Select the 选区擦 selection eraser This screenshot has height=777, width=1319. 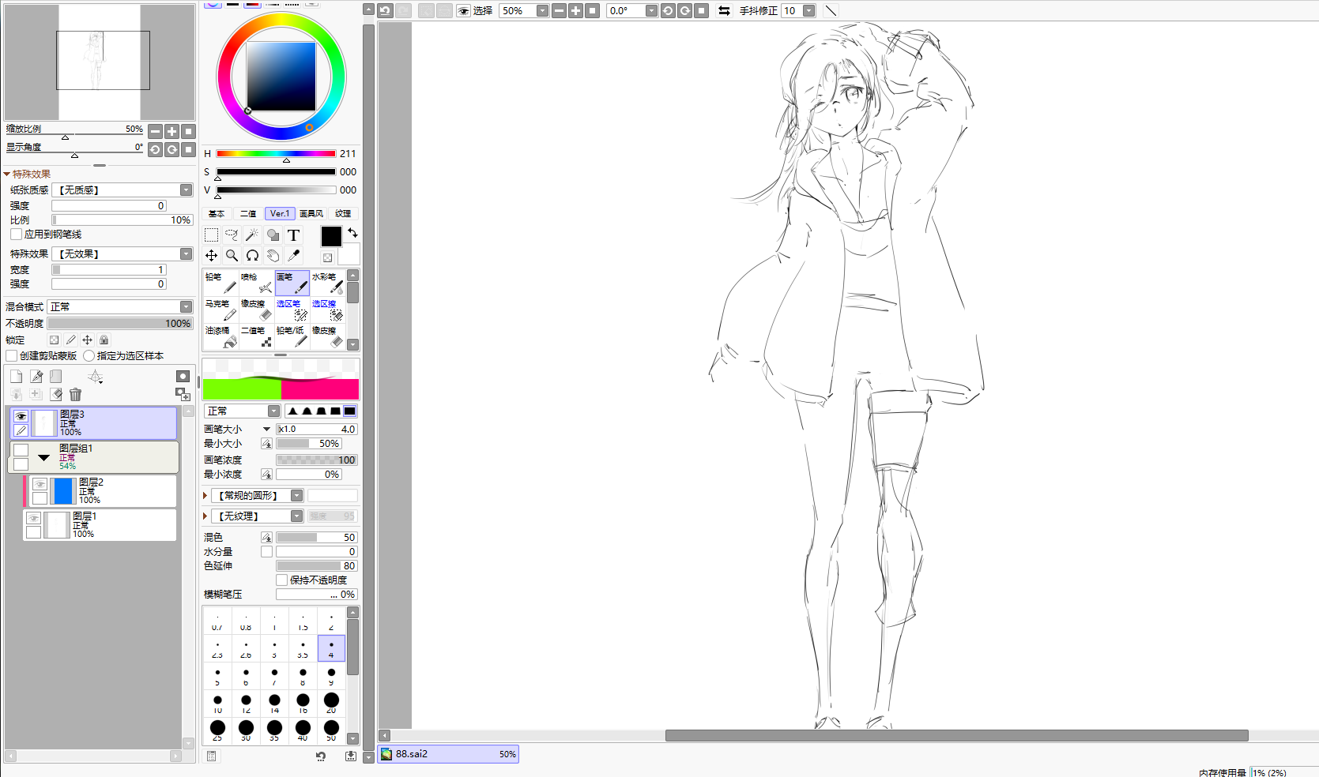tap(327, 310)
